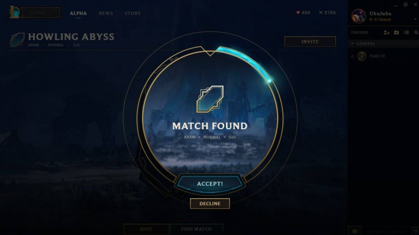Click the INVITE button

click(310, 41)
